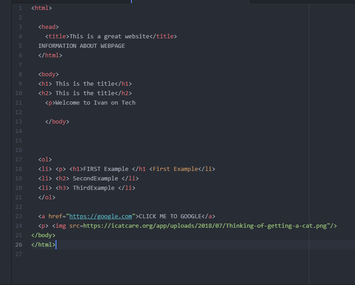This screenshot has height=285, width=355.
Task: Click the green </html> tag on line 26
Action: tap(43, 245)
